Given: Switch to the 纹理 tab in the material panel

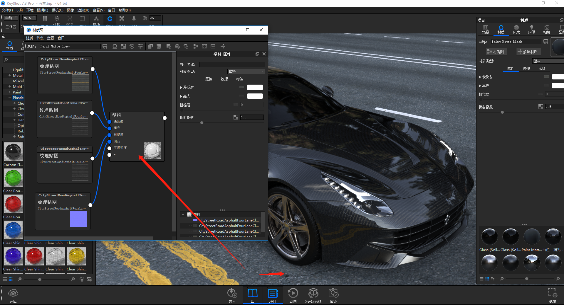Looking at the screenshot, I should point(526,68).
